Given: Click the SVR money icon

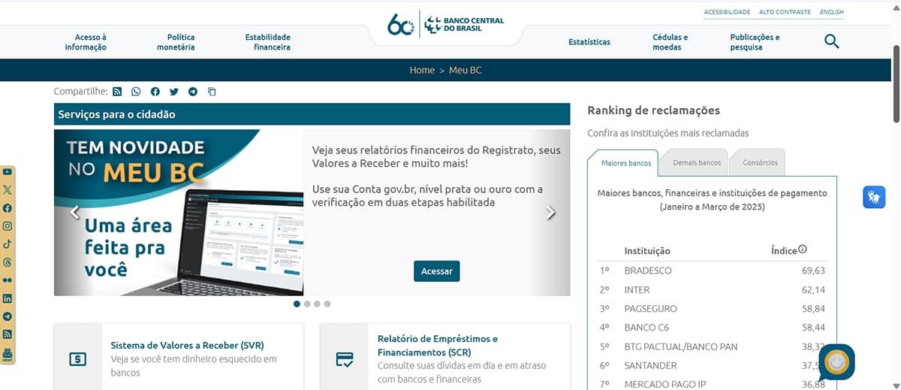Looking at the screenshot, I should pos(77,359).
